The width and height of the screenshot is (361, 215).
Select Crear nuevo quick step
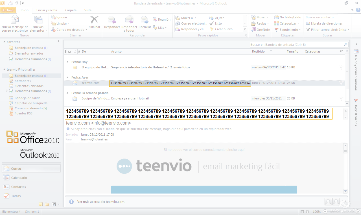221,29
